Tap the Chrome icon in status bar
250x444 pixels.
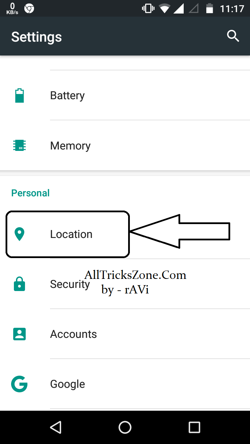(x=29, y=8)
